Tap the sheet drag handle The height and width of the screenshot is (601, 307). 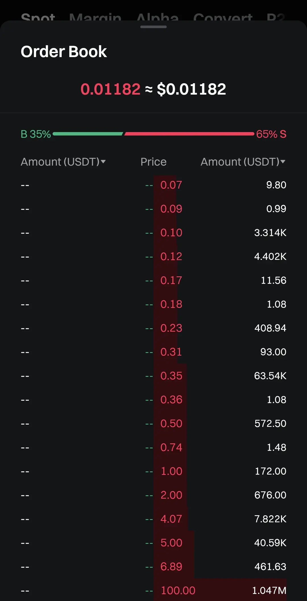pos(153,27)
